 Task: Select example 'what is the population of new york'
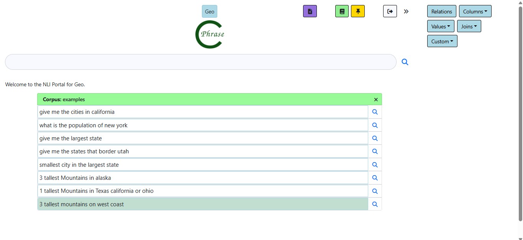(203, 125)
